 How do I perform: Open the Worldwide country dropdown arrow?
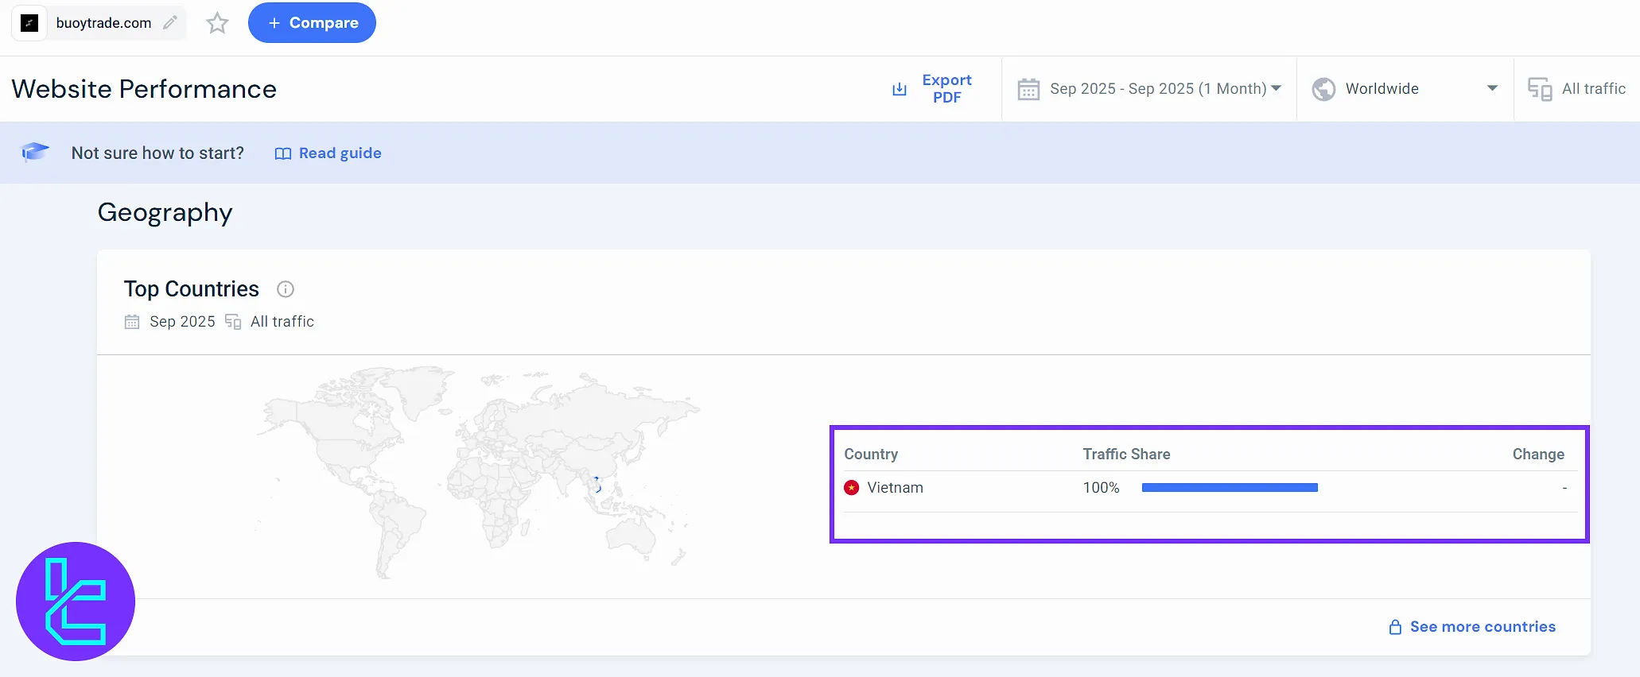[1492, 88]
